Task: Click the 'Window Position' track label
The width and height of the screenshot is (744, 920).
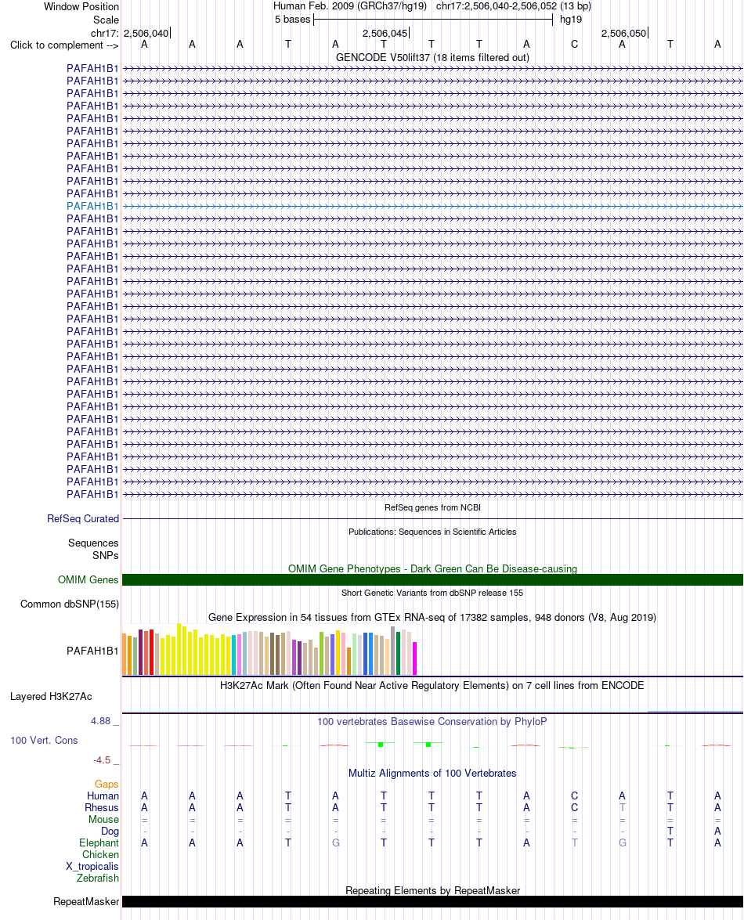Action: [x=81, y=6]
